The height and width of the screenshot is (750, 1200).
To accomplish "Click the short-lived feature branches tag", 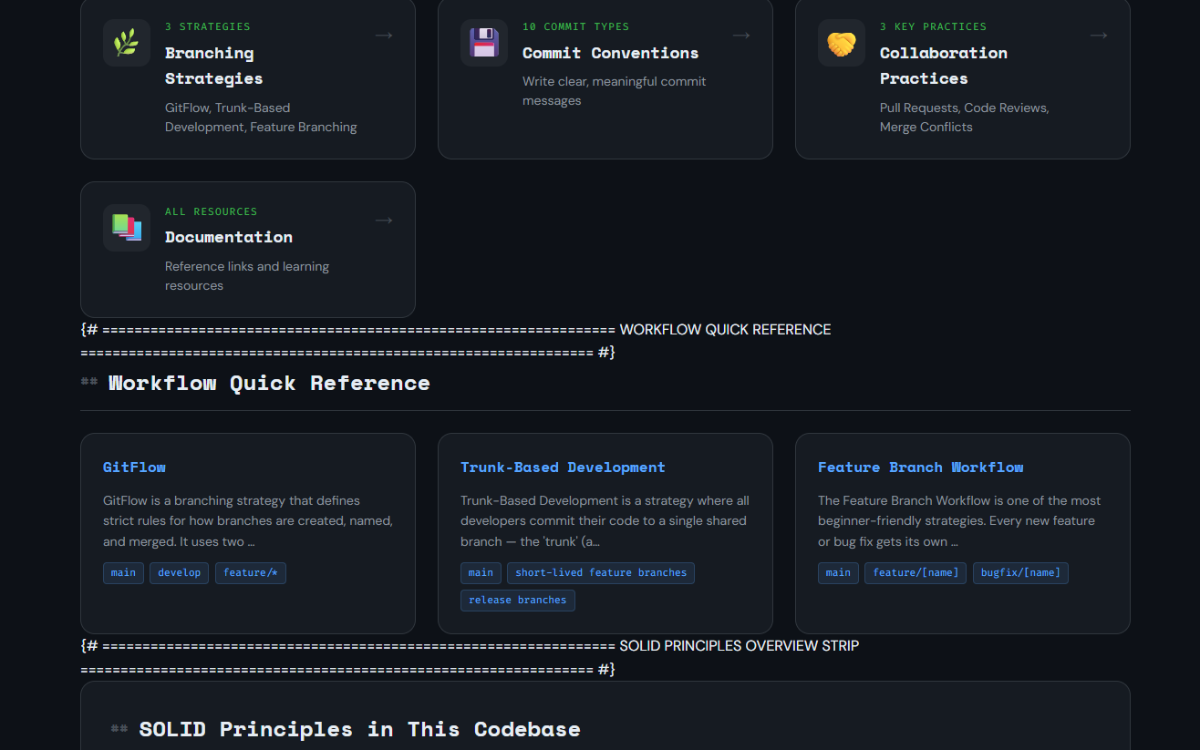I will (x=601, y=572).
